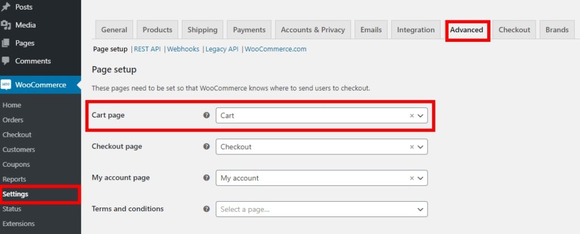Click the 'Cart page' field label
Image resolution: width=580 pixels, height=234 pixels.
click(x=108, y=115)
